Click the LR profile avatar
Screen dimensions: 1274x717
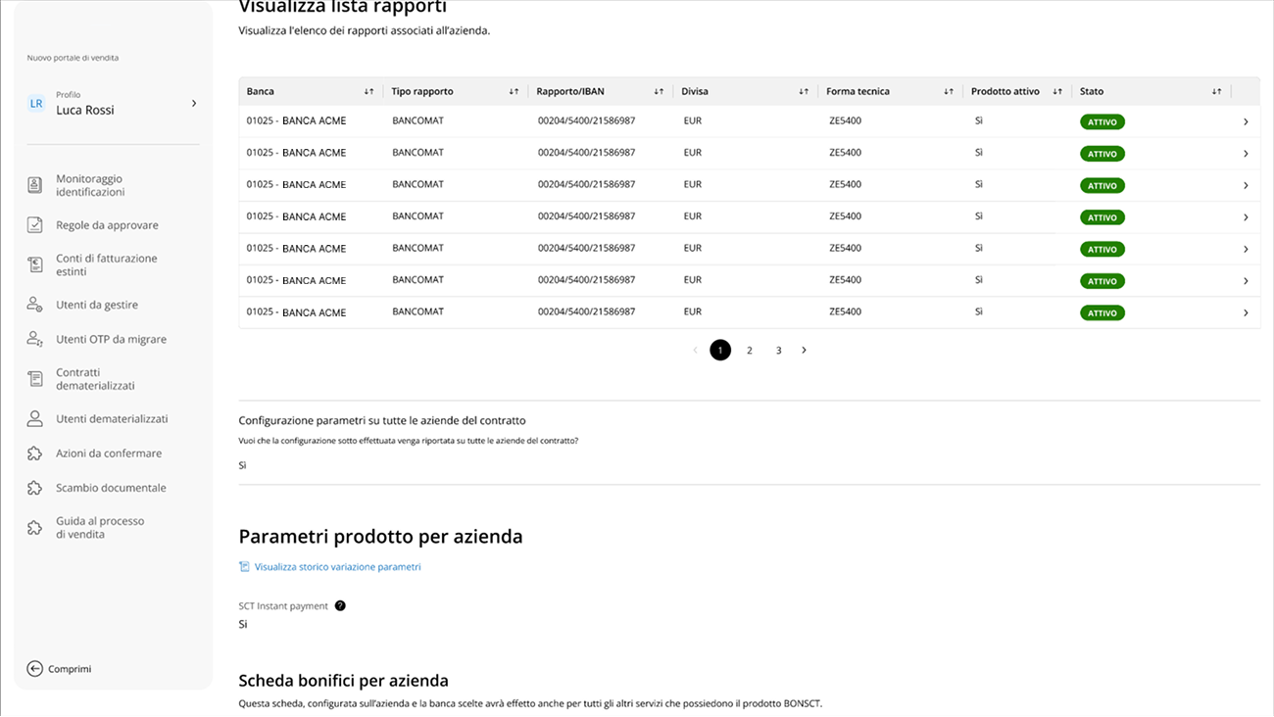36,103
